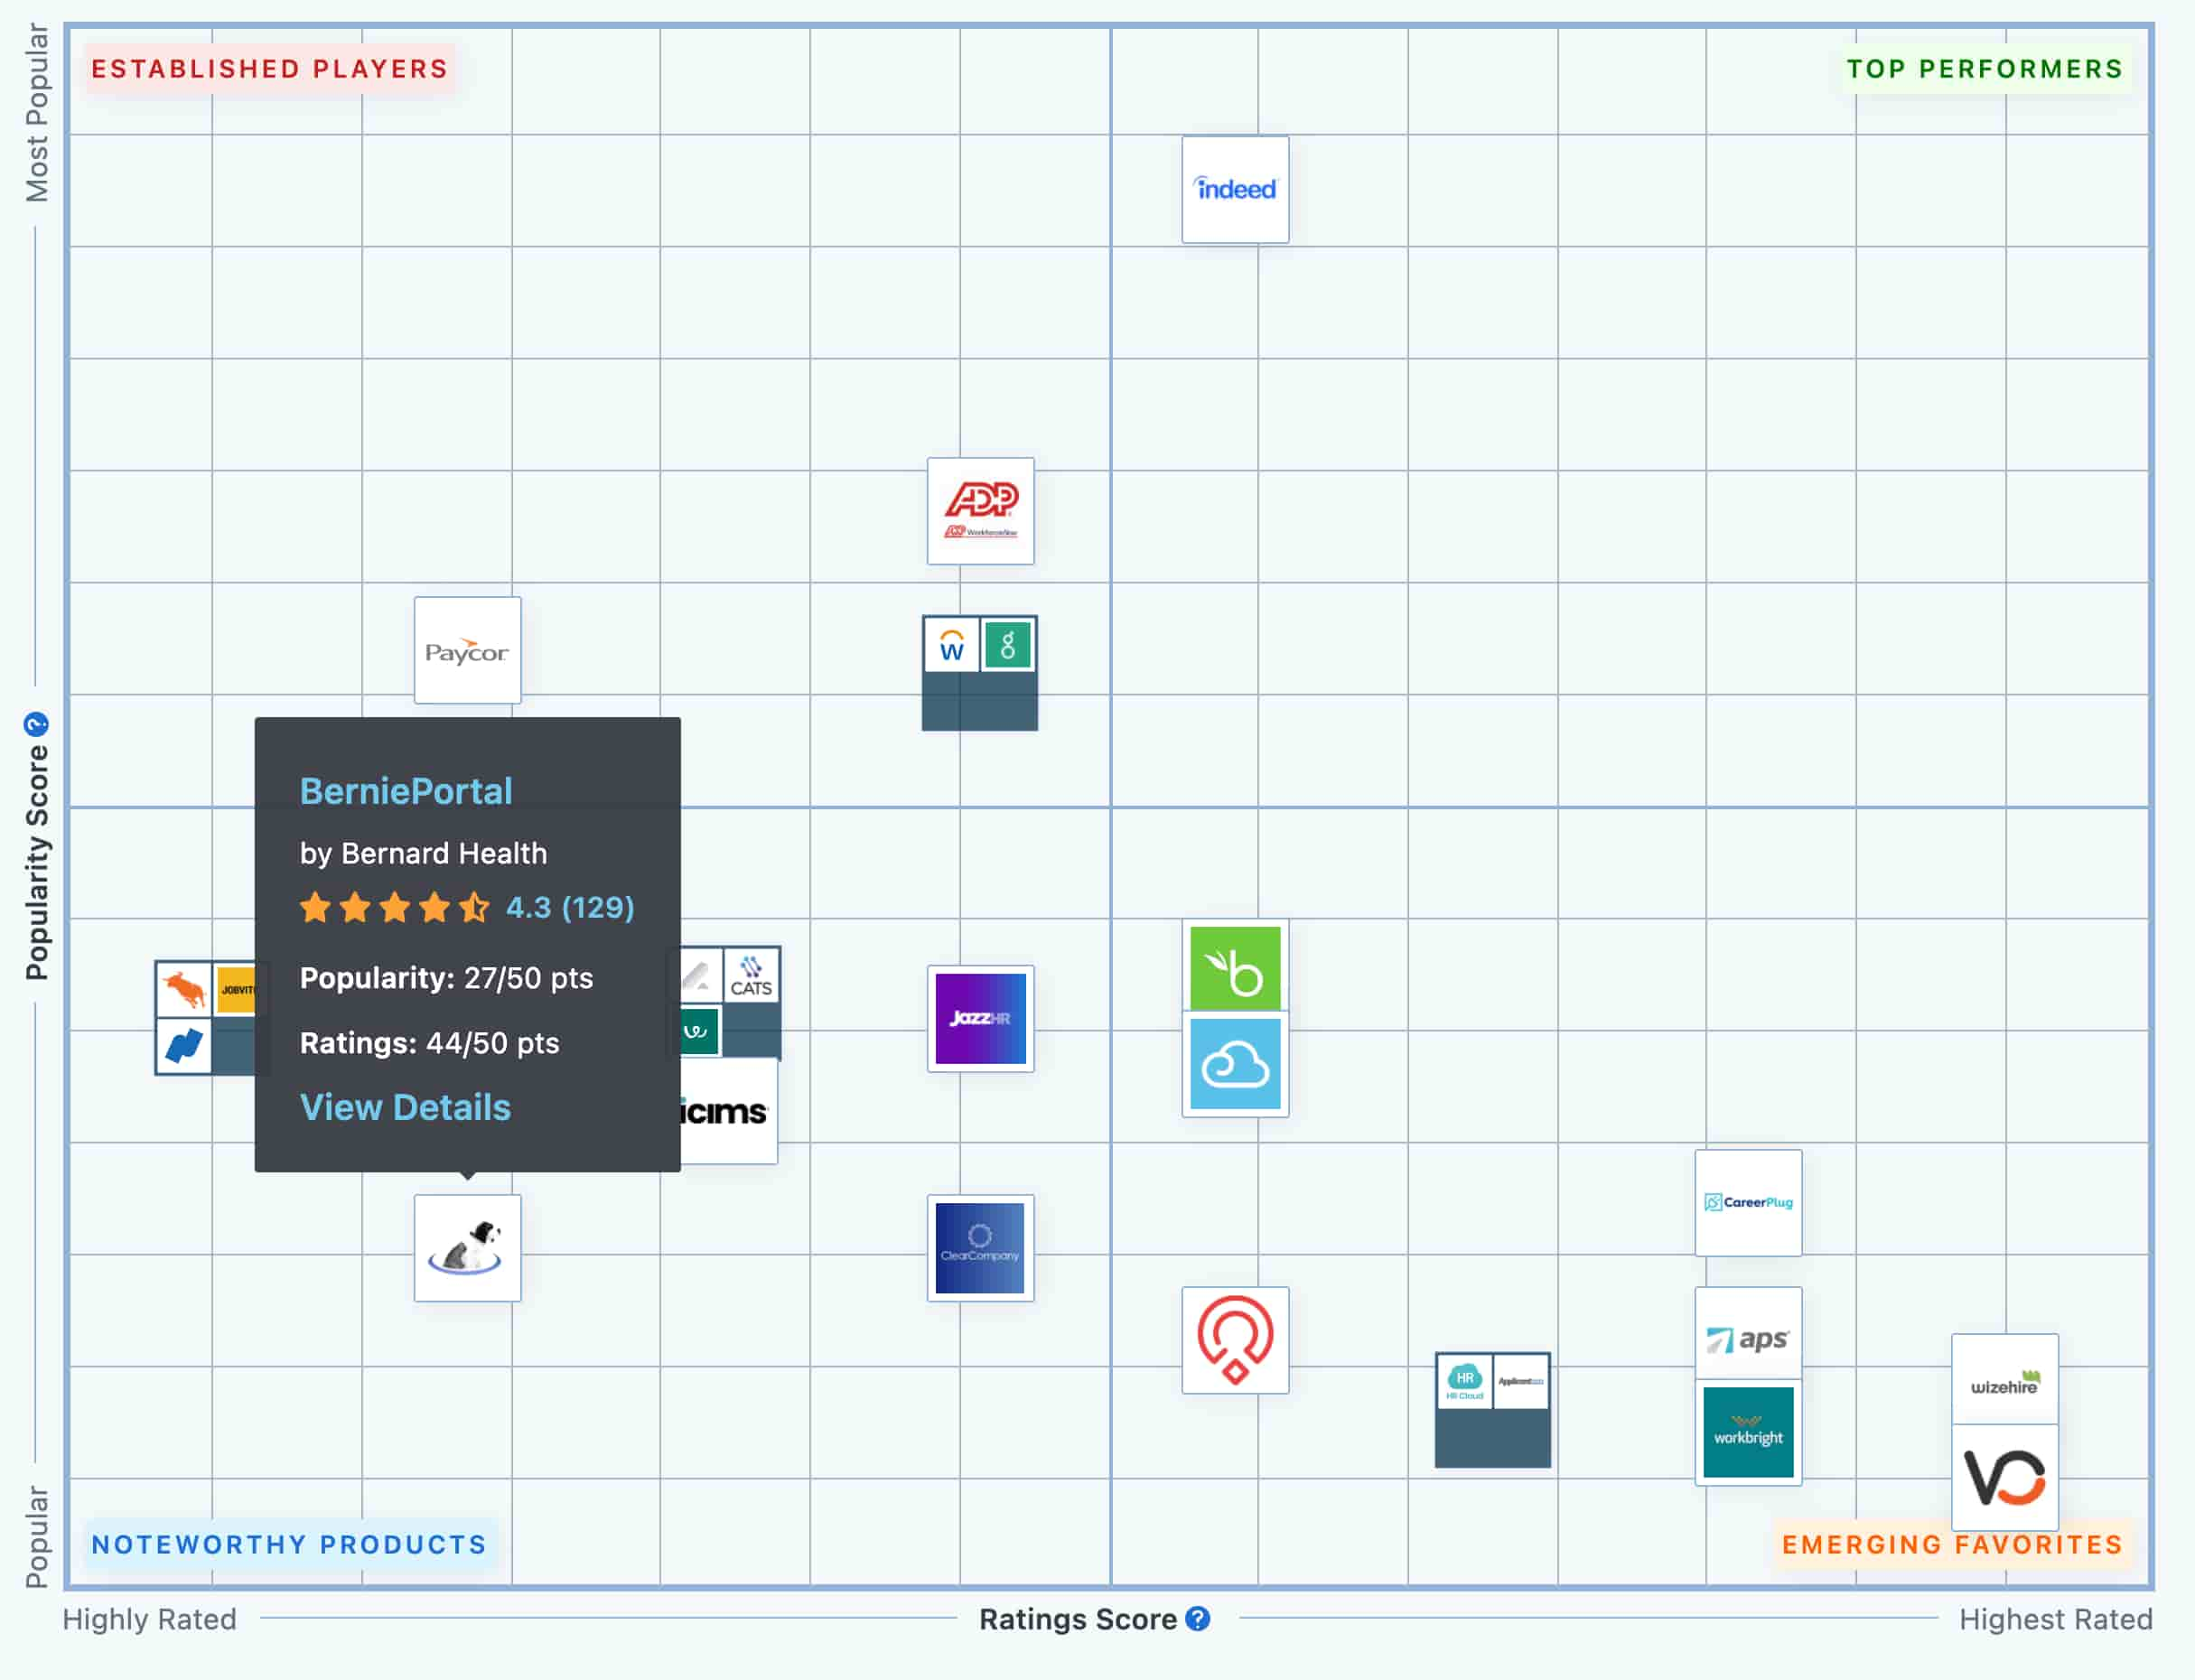Click the star rating in BerniePortal tooltip
Image resolution: width=2195 pixels, height=1680 pixels.
[x=395, y=907]
